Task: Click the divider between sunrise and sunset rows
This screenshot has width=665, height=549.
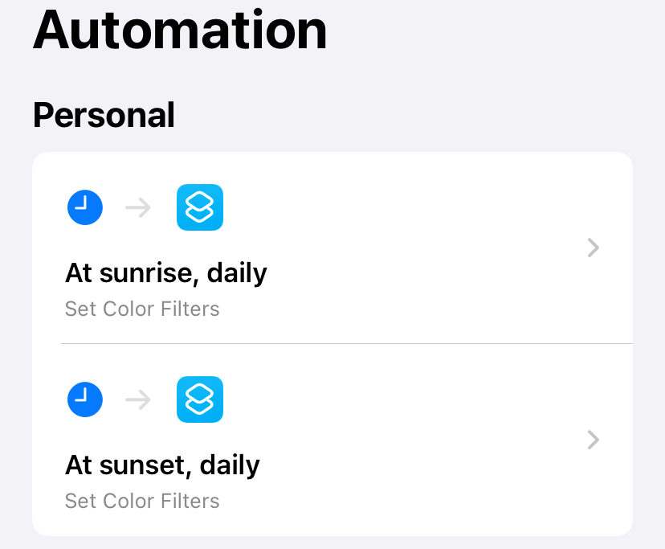Action: coord(345,344)
